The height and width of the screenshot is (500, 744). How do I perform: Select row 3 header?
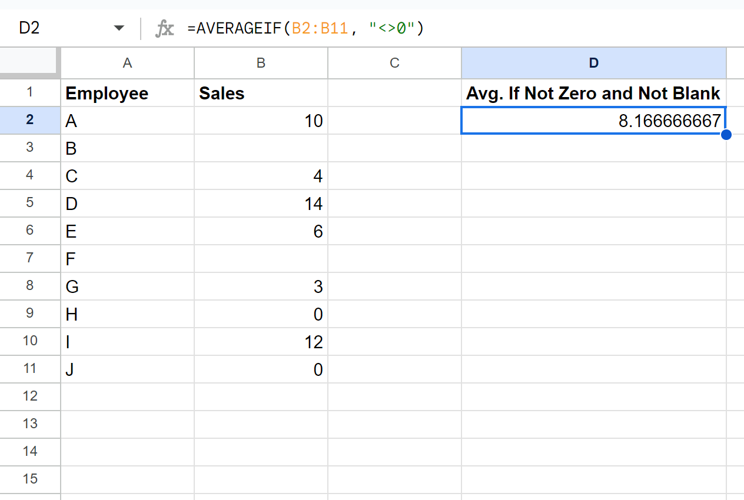click(x=30, y=148)
